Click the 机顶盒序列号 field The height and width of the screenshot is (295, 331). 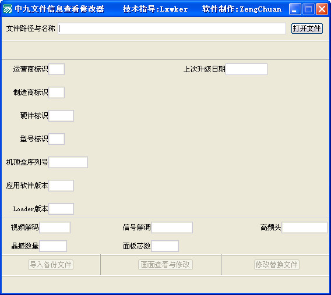click(x=68, y=162)
